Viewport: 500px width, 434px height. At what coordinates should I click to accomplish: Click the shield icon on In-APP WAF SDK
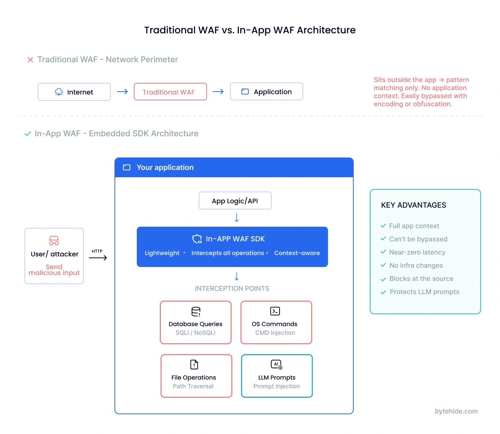click(197, 238)
